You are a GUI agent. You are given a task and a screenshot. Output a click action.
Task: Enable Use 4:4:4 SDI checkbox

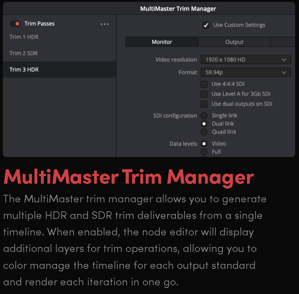tap(204, 84)
